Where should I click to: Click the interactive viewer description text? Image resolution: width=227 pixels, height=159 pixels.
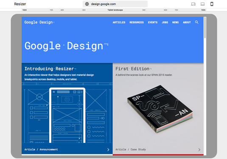pyautogui.click(x=59, y=77)
